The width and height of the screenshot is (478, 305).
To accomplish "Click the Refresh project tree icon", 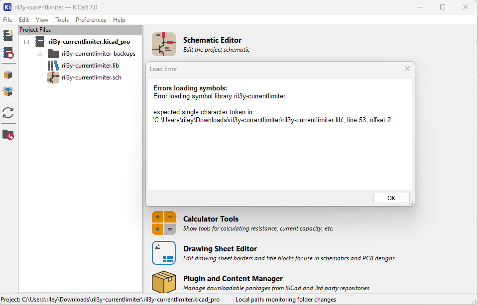I will pyautogui.click(x=8, y=113).
